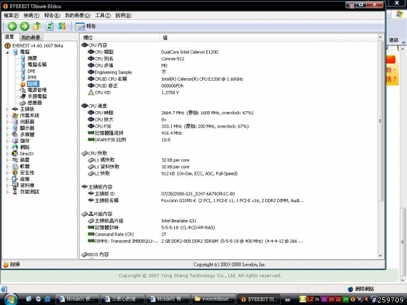Click the details list vertical scrollbar thumb
Screen dimensions: 407x305
click(x=380, y=121)
